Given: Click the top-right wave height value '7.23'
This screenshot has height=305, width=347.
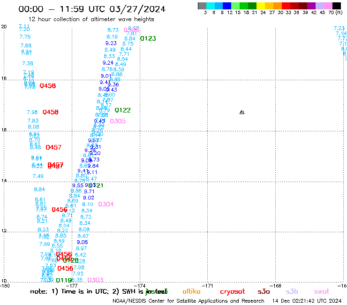Looking at the screenshot, I should (339, 28).
